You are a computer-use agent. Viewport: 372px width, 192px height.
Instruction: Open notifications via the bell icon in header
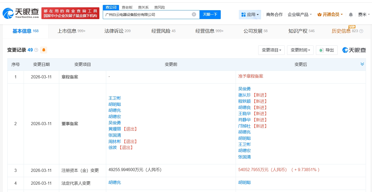pos(351,15)
